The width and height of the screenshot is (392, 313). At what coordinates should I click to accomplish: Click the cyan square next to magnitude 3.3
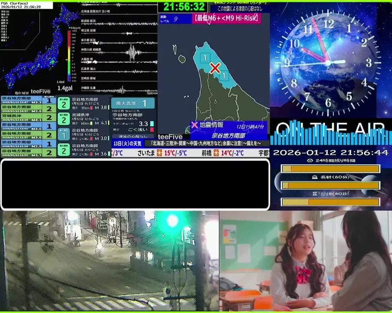[152, 124]
